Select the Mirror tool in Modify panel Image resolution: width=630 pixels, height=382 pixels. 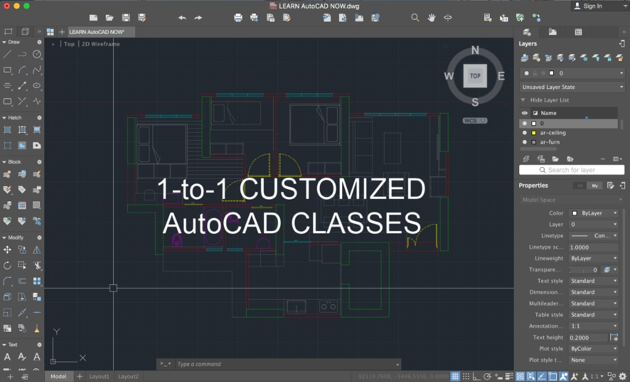click(37, 249)
